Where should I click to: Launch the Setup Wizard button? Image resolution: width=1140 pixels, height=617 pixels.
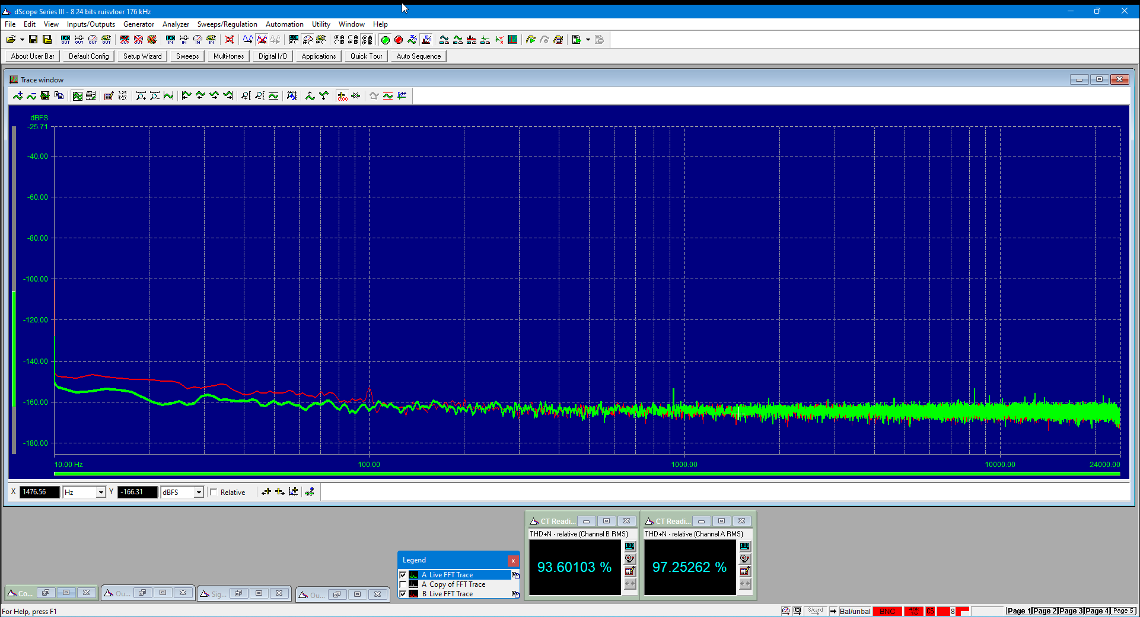pos(142,56)
